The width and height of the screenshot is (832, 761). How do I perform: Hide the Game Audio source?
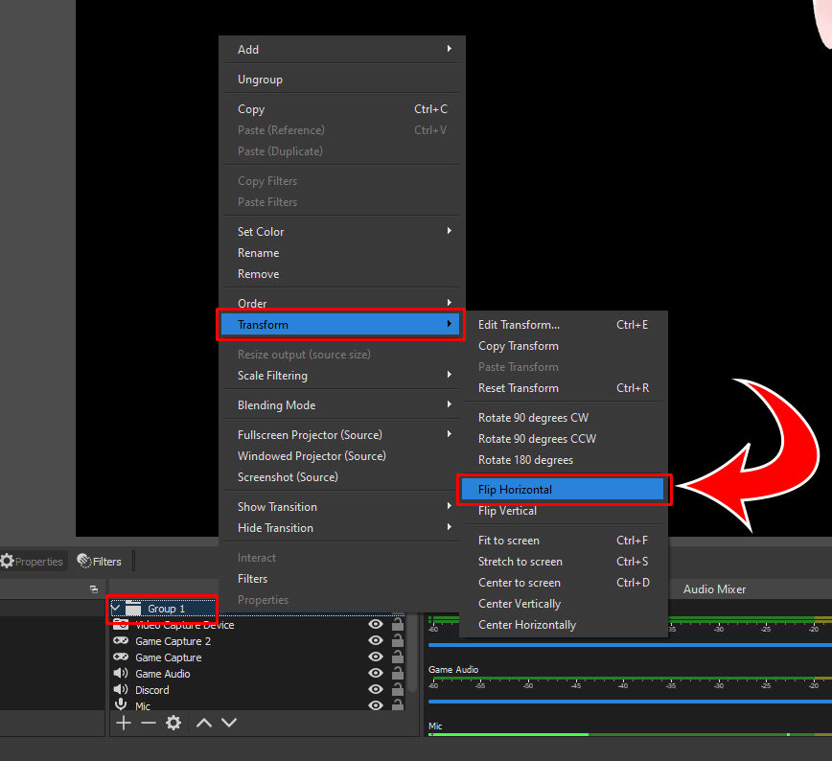(x=376, y=674)
